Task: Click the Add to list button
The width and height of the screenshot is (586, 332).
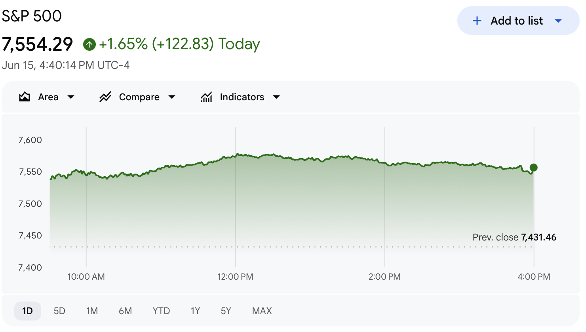Action: (518, 21)
